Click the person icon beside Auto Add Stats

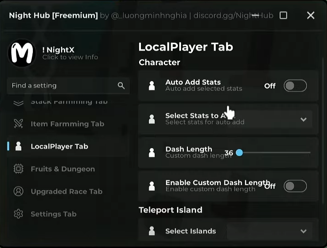click(152, 86)
